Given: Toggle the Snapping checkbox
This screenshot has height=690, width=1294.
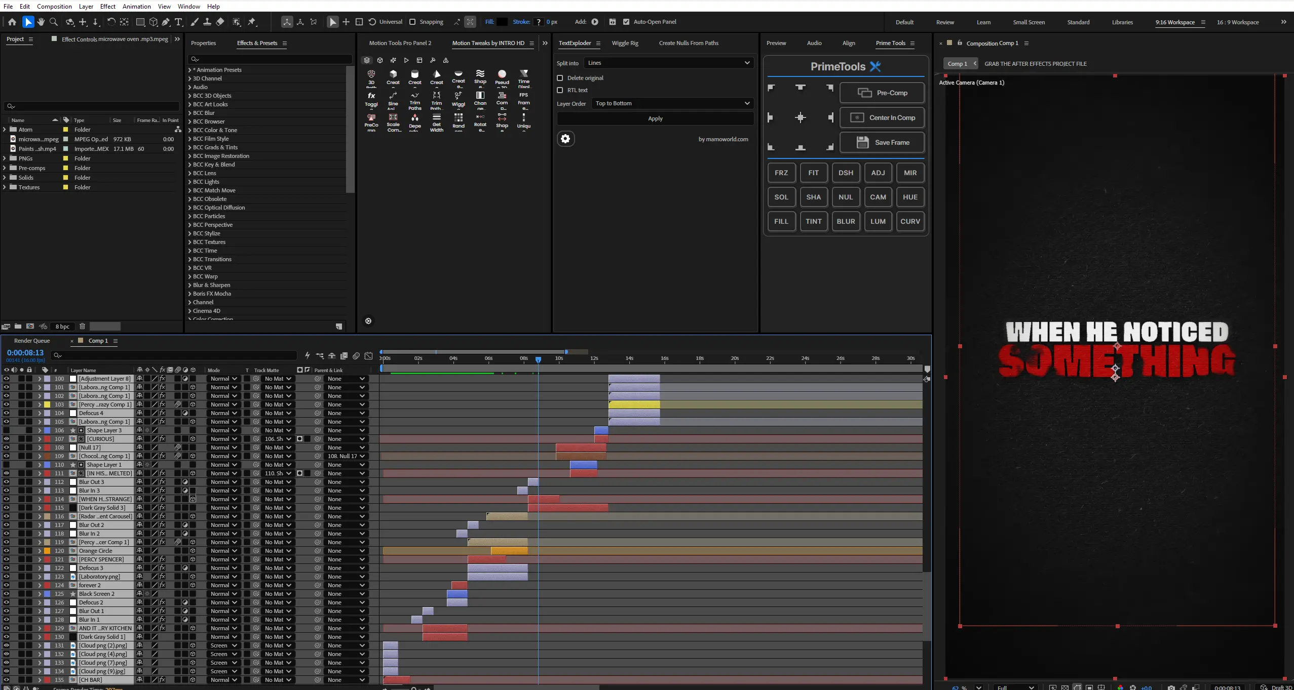Looking at the screenshot, I should (412, 22).
